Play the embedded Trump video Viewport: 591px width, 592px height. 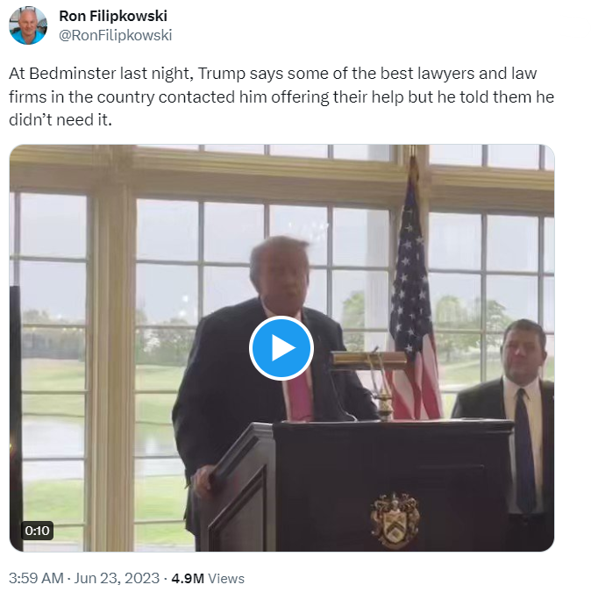tap(281, 348)
